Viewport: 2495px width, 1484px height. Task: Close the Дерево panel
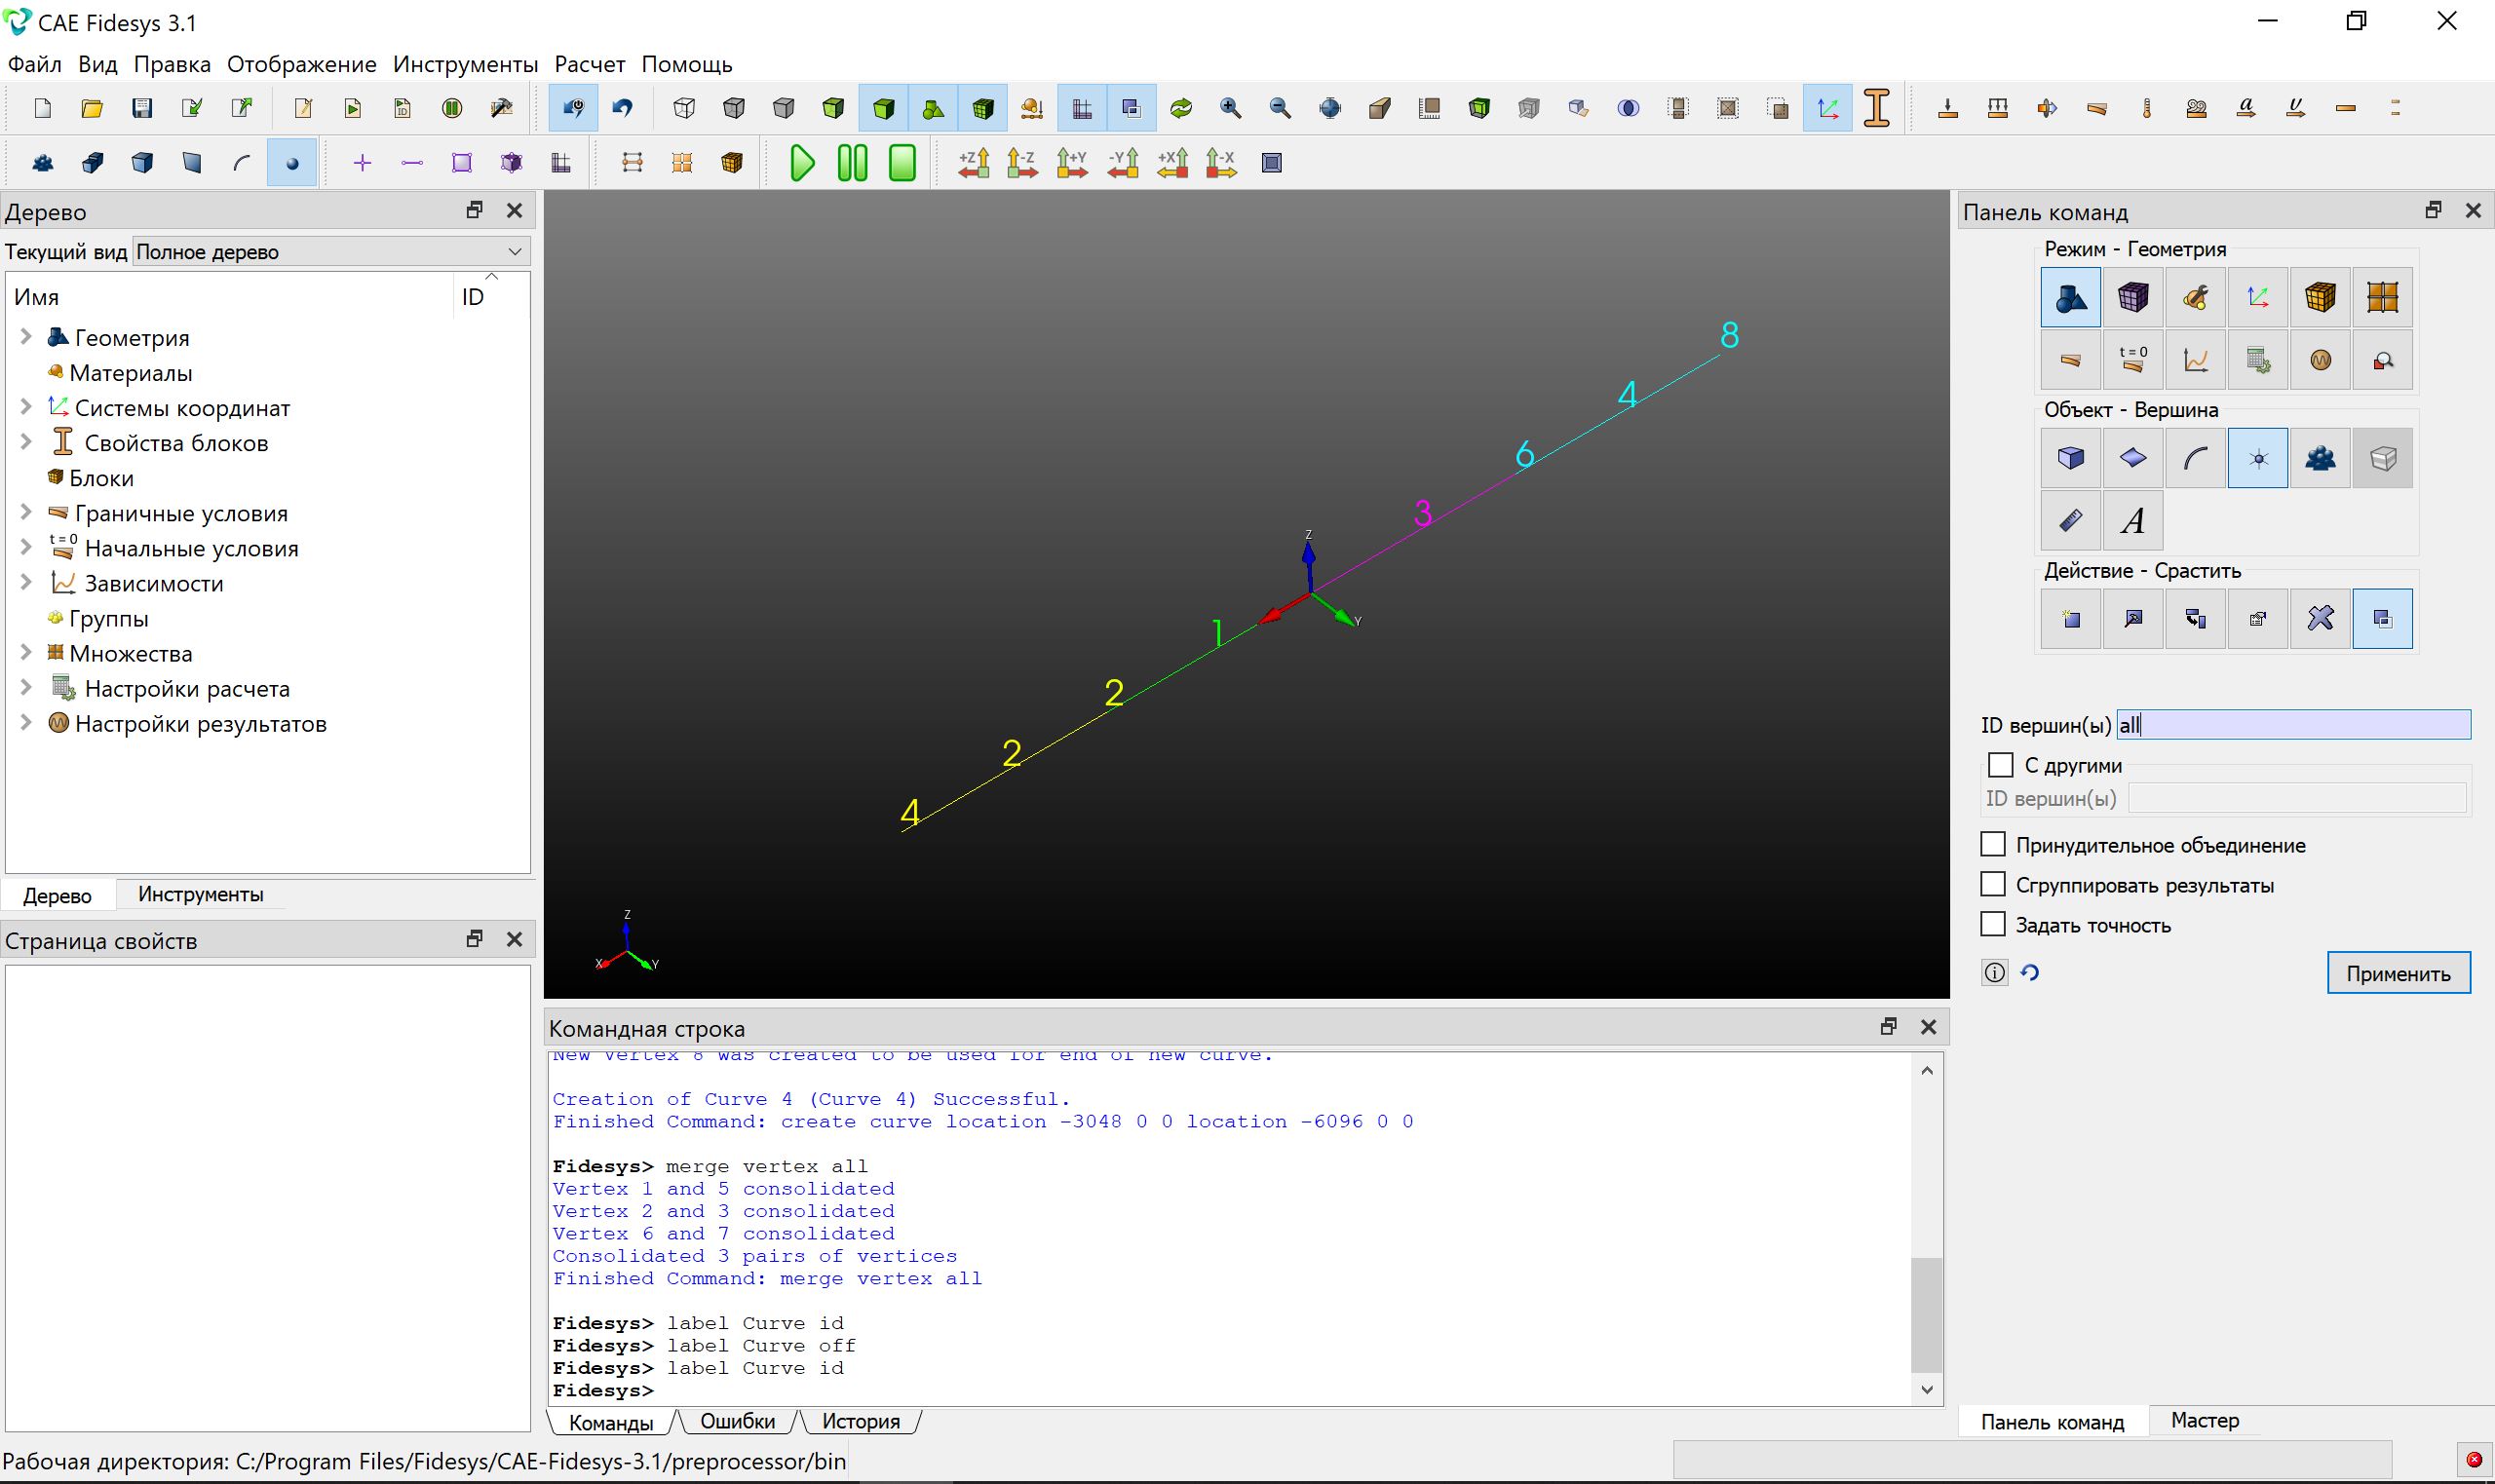[514, 210]
